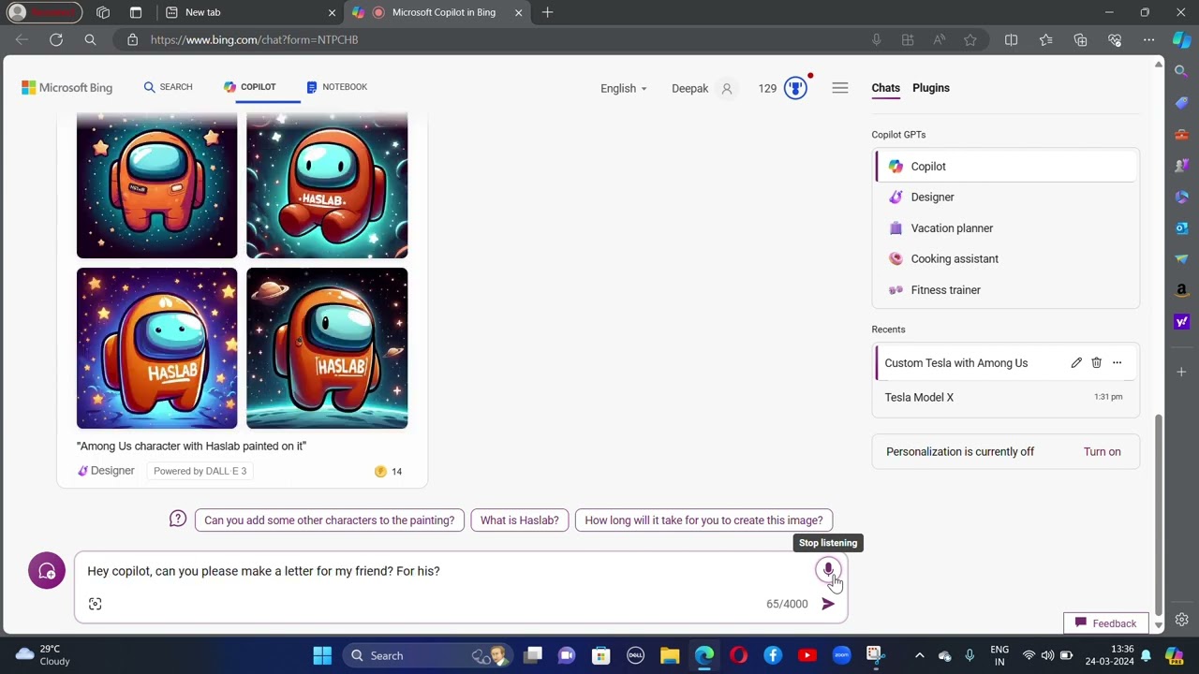Image resolution: width=1199 pixels, height=674 pixels.
Task: Switch to the Search tab on Bing
Action: coord(168,87)
